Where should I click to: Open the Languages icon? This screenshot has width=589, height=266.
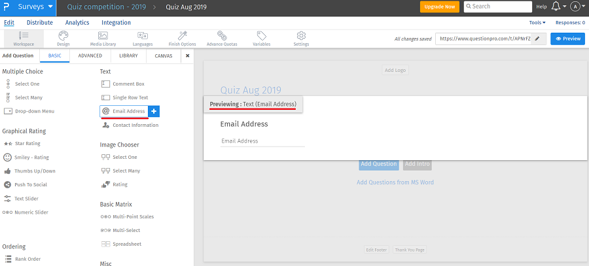tap(143, 39)
